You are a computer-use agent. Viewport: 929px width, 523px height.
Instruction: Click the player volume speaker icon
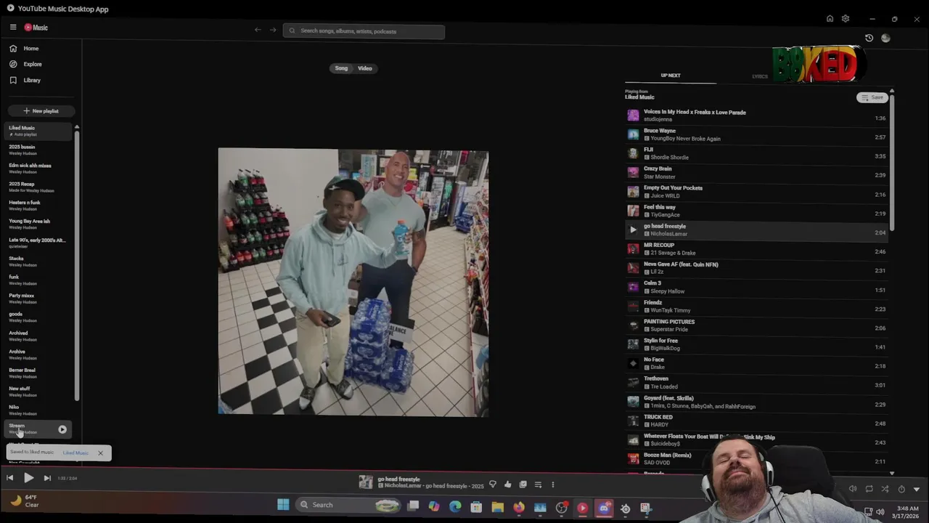tap(853, 489)
